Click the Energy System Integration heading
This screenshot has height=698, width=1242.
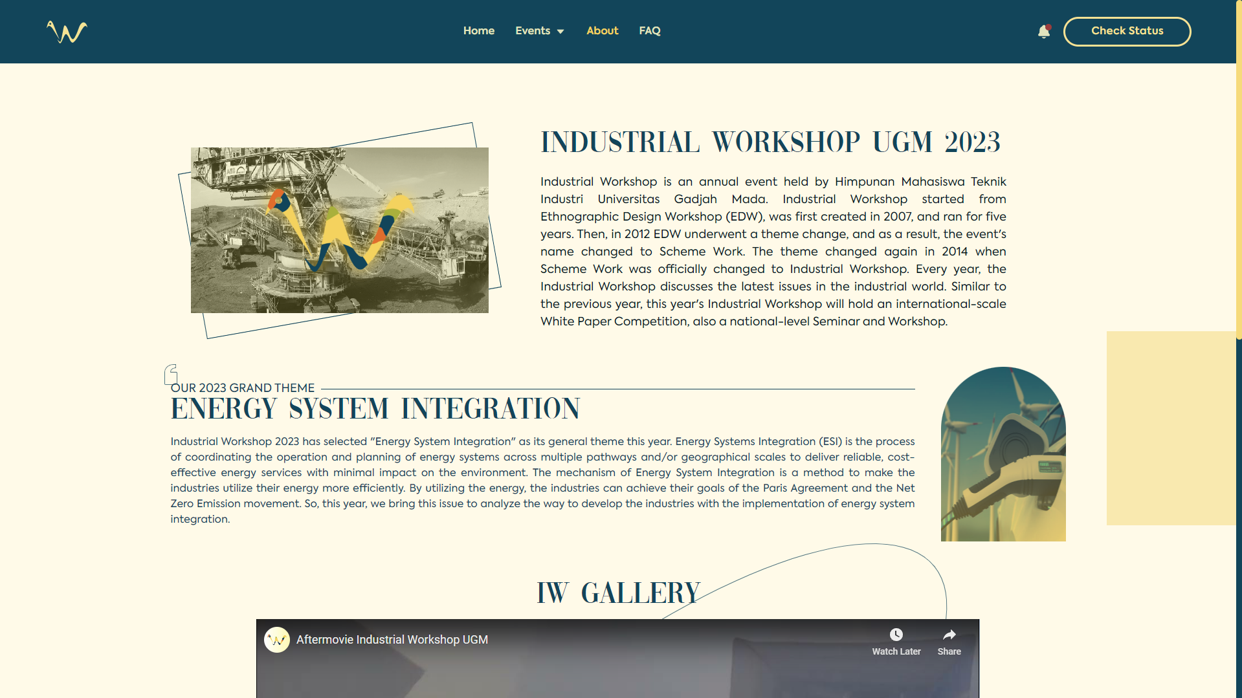[375, 409]
